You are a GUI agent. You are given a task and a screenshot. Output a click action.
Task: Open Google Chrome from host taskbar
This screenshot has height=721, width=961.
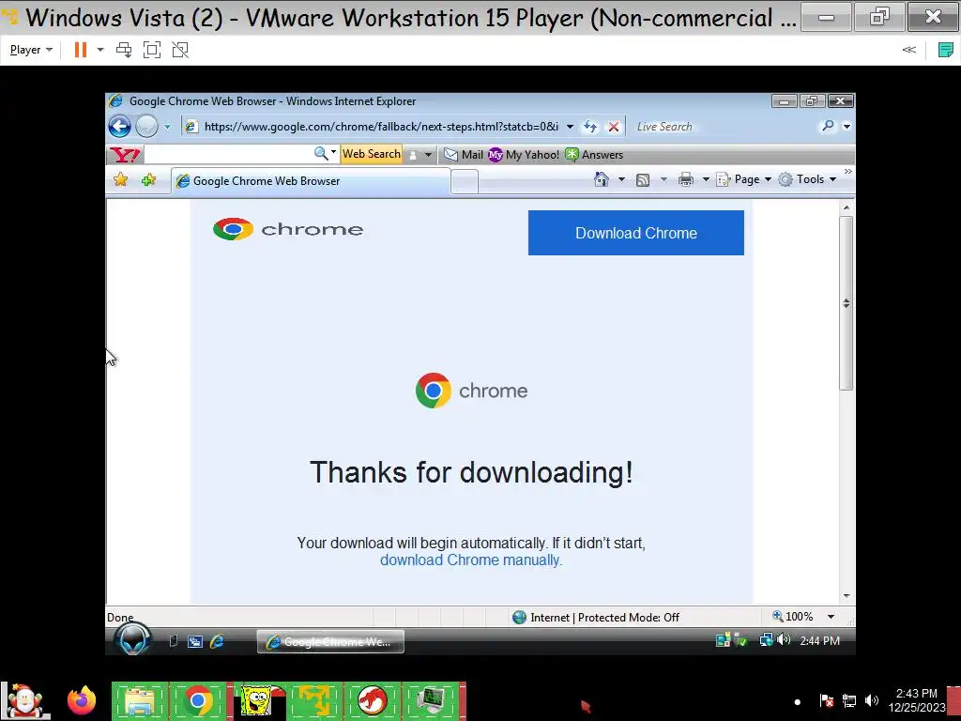[197, 700]
